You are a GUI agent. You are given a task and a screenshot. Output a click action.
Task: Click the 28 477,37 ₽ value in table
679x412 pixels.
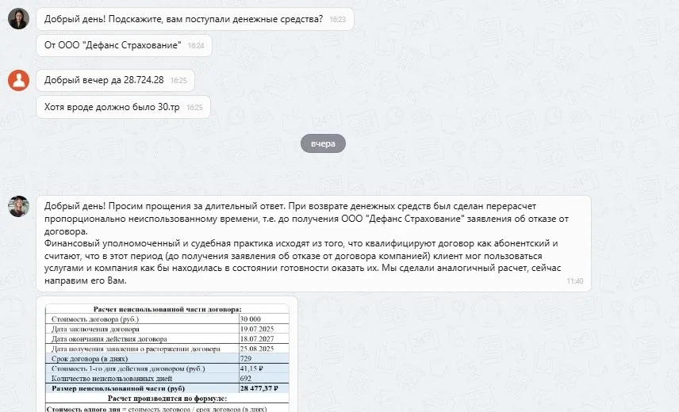[260, 388]
